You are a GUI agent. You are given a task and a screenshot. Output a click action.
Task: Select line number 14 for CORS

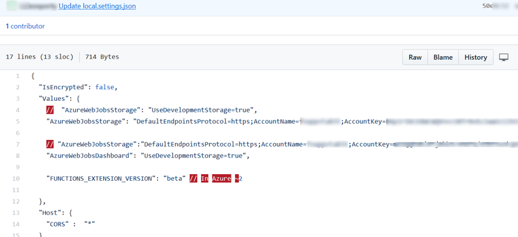[x=16, y=224]
